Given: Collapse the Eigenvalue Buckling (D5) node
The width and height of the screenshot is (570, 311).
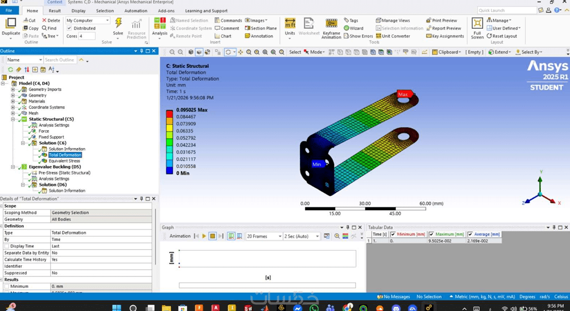Looking at the screenshot, I should pos(13,167).
